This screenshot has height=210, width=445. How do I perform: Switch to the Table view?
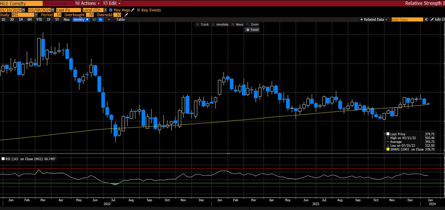[120, 20]
